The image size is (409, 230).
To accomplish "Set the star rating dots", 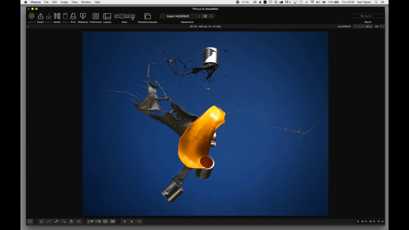I will [359, 27].
